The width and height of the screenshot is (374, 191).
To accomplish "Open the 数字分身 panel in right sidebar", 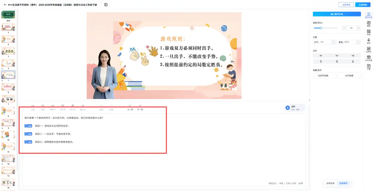I will pyautogui.click(x=369, y=16).
